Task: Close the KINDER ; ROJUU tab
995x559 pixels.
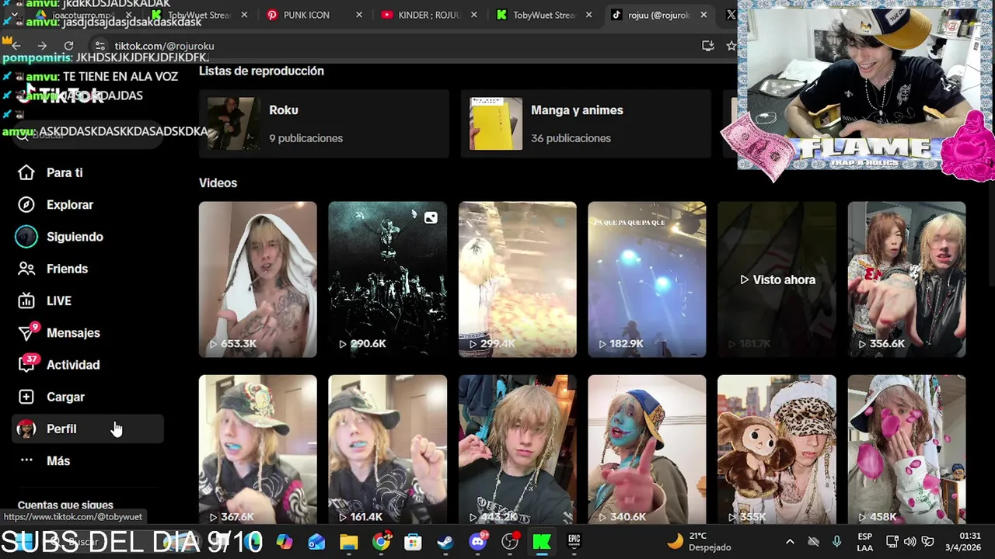Action: [473, 15]
